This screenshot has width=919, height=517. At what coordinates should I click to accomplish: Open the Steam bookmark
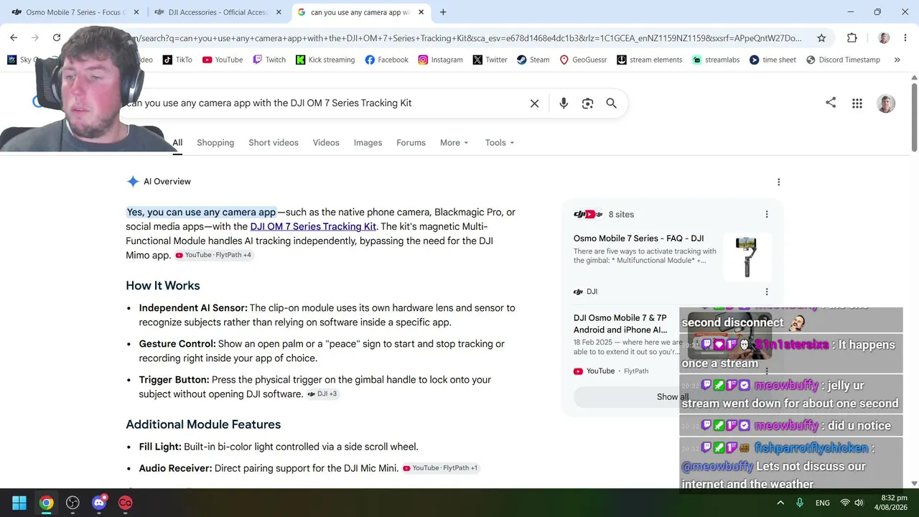pos(533,60)
